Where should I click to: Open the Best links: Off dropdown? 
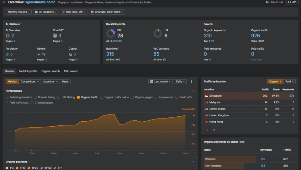(x=73, y=12)
